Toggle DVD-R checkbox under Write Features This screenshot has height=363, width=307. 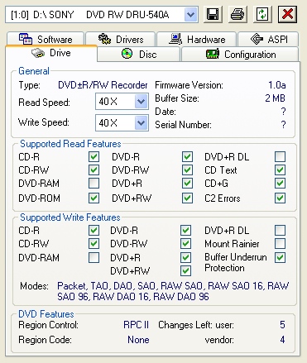coord(185,231)
